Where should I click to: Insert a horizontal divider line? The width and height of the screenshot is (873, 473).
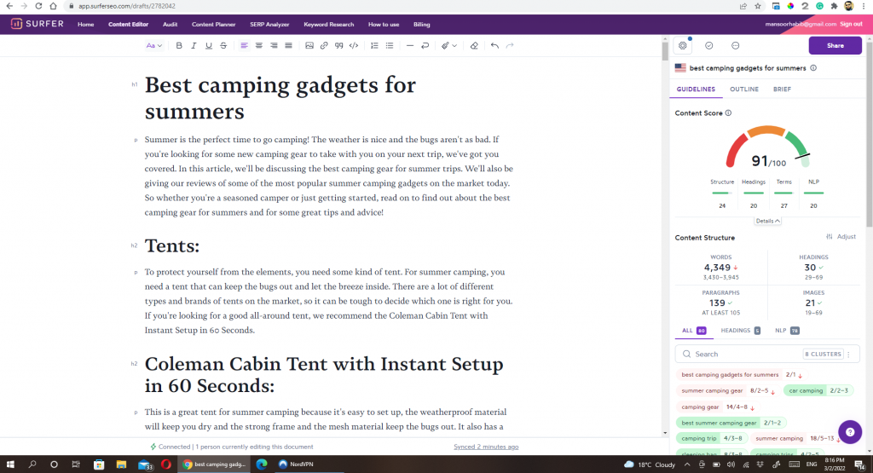tap(410, 46)
